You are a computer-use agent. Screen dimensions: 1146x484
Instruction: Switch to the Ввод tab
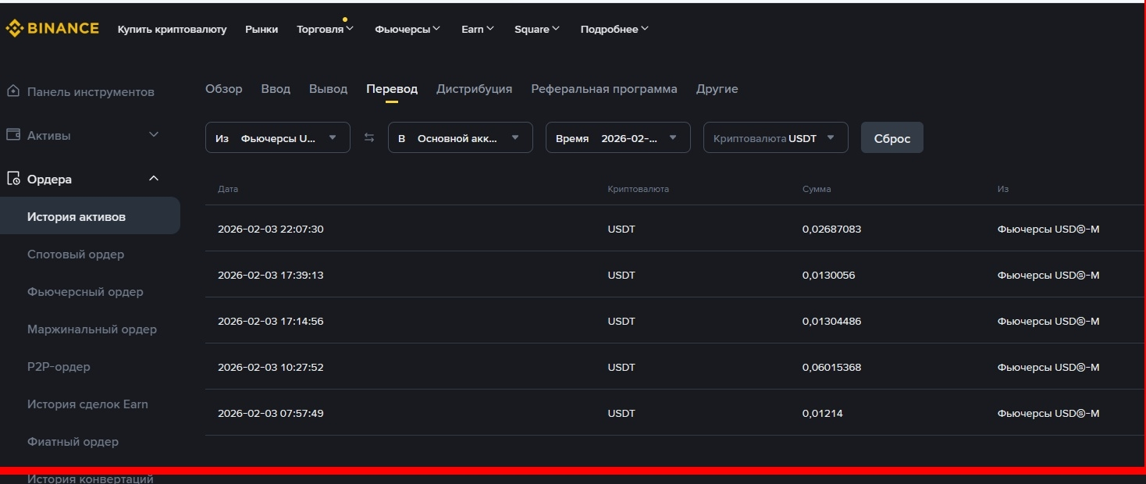[x=276, y=89]
